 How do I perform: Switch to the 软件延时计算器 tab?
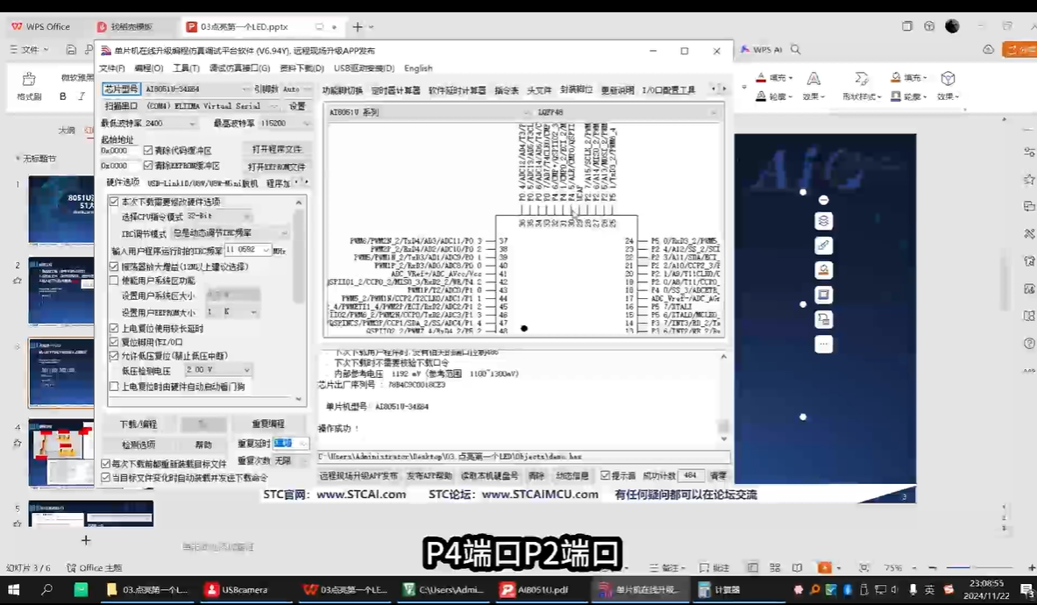(457, 90)
